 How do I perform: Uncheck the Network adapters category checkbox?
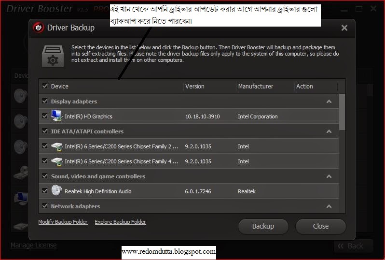[x=45, y=206]
